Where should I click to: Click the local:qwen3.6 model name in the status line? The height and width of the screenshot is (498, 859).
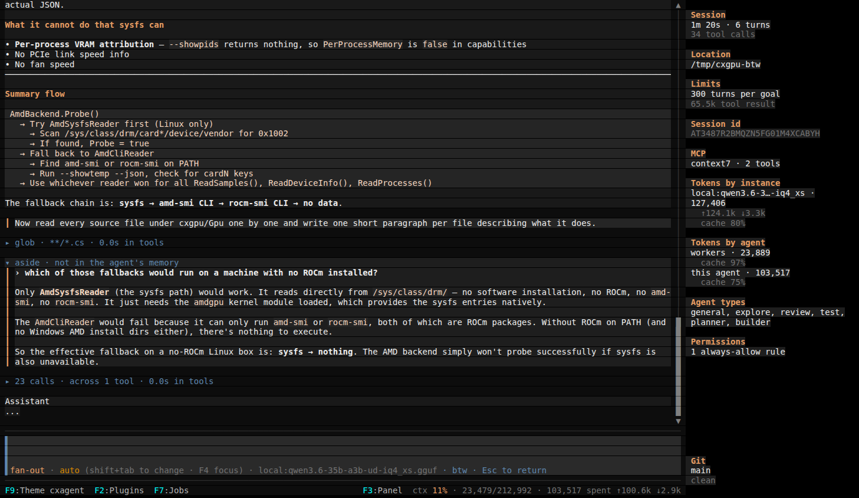pos(348,470)
